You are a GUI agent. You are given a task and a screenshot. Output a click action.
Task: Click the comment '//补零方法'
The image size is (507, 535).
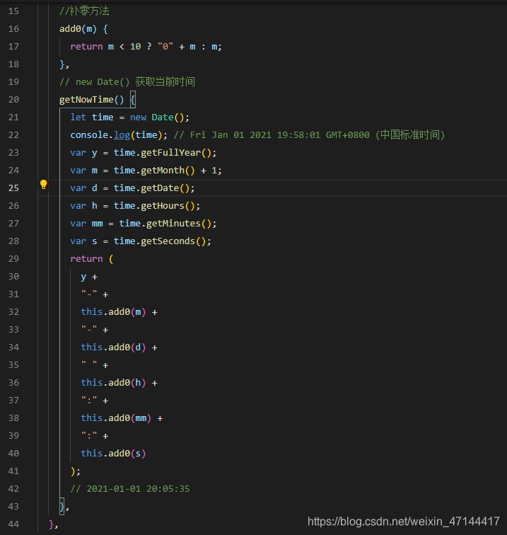pyautogui.click(x=84, y=11)
